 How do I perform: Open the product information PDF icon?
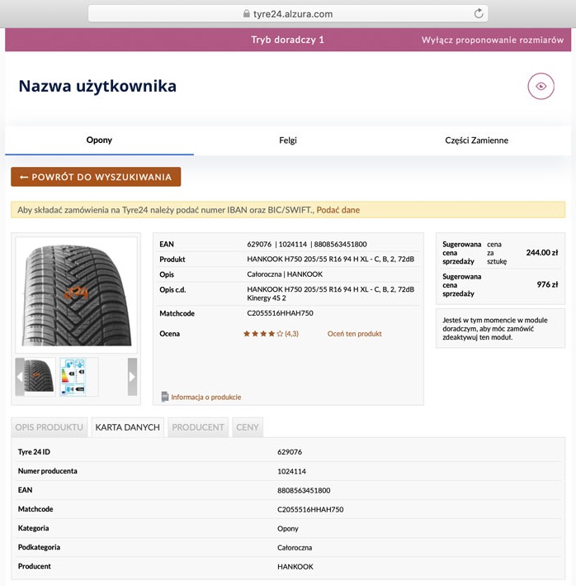click(x=164, y=397)
